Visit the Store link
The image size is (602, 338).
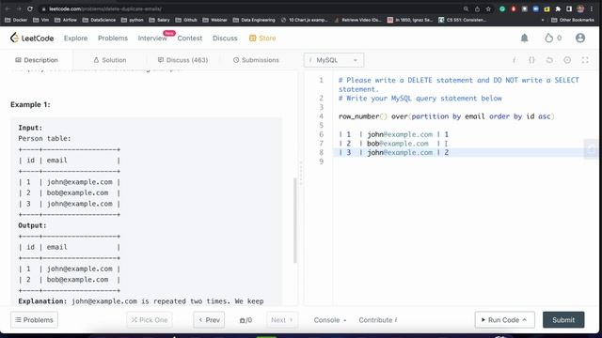(262, 38)
